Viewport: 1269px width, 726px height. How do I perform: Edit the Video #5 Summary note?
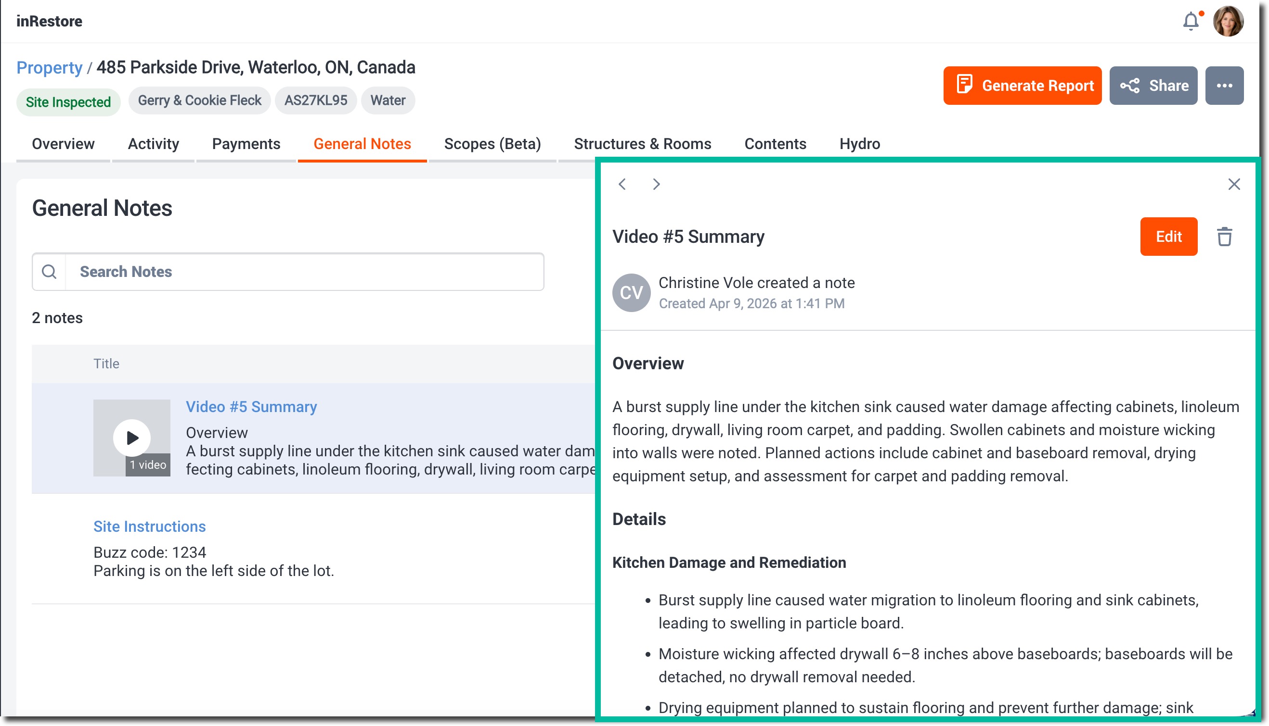click(x=1168, y=237)
